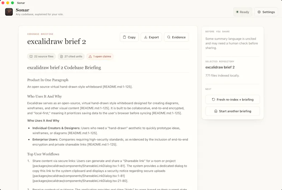Click the README.md:1-125 citation in product paragraph
This screenshot has height=190, width=282.
pos(117,87)
